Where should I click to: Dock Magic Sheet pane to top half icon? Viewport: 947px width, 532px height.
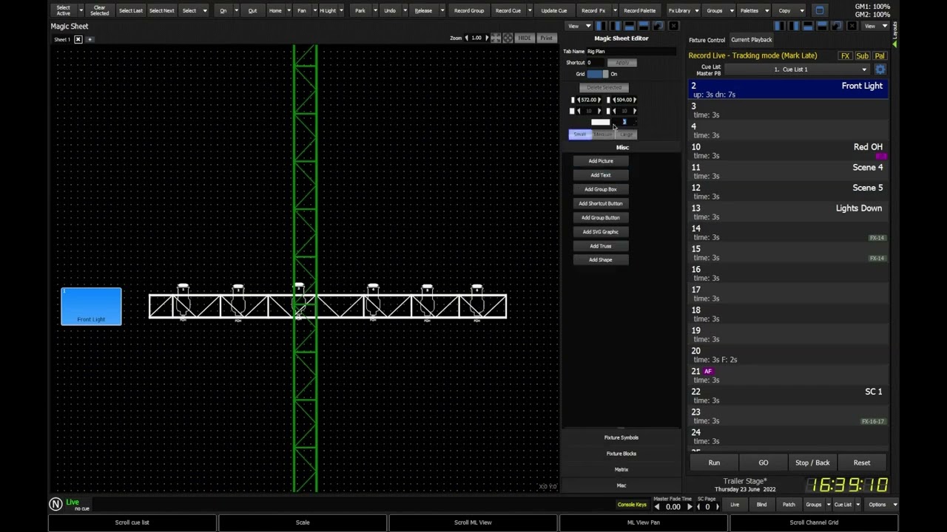(644, 26)
